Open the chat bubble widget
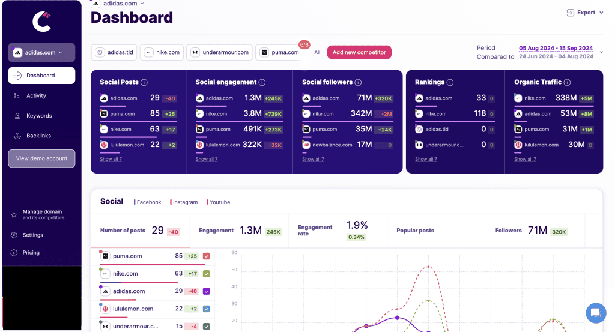The width and height of the screenshot is (615, 332). [x=596, y=313]
